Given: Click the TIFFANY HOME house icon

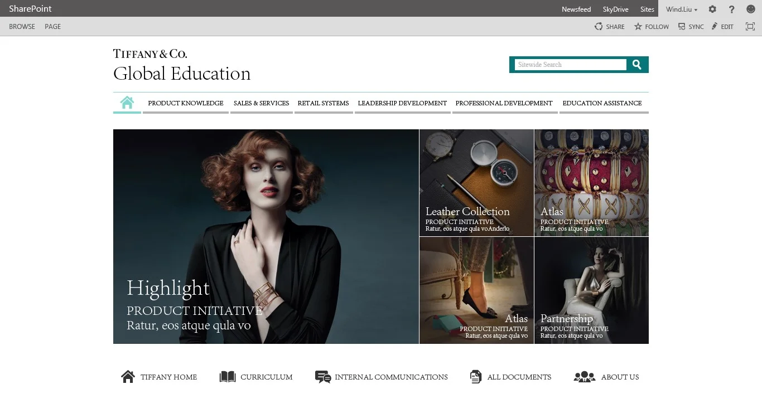Looking at the screenshot, I should coord(128,376).
